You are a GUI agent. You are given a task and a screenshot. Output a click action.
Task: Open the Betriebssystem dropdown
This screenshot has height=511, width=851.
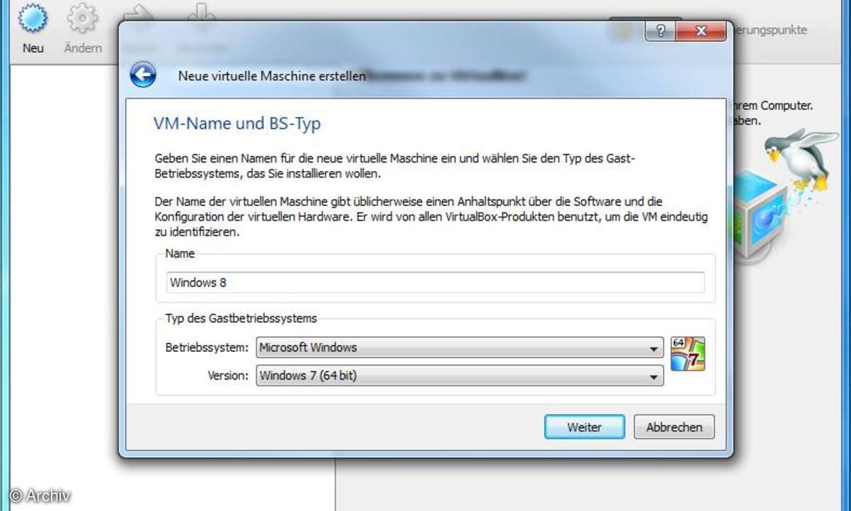point(460,348)
